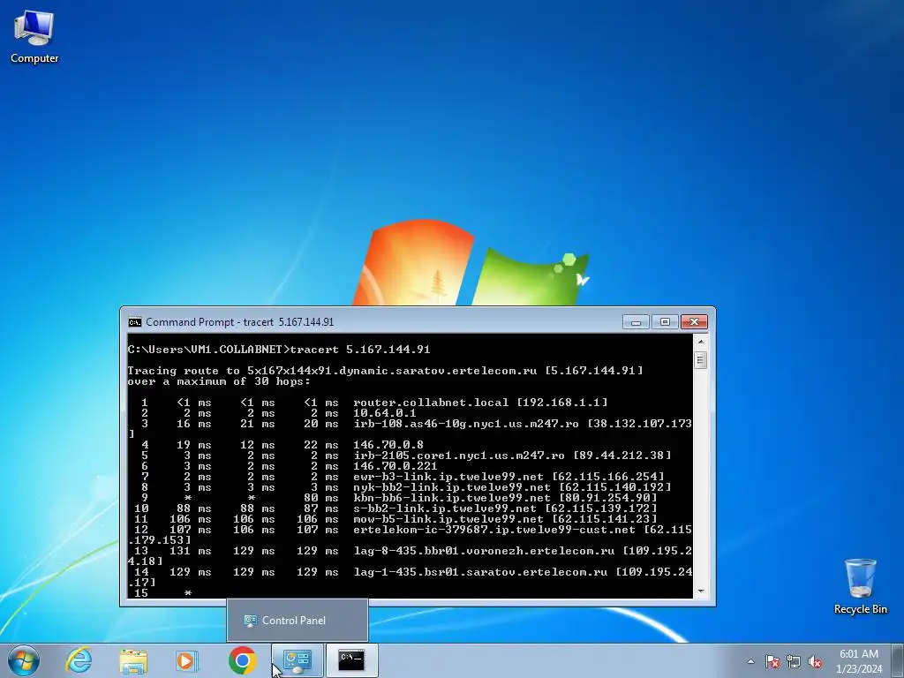Maximize the Command Prompt window

tap(665, 321)
